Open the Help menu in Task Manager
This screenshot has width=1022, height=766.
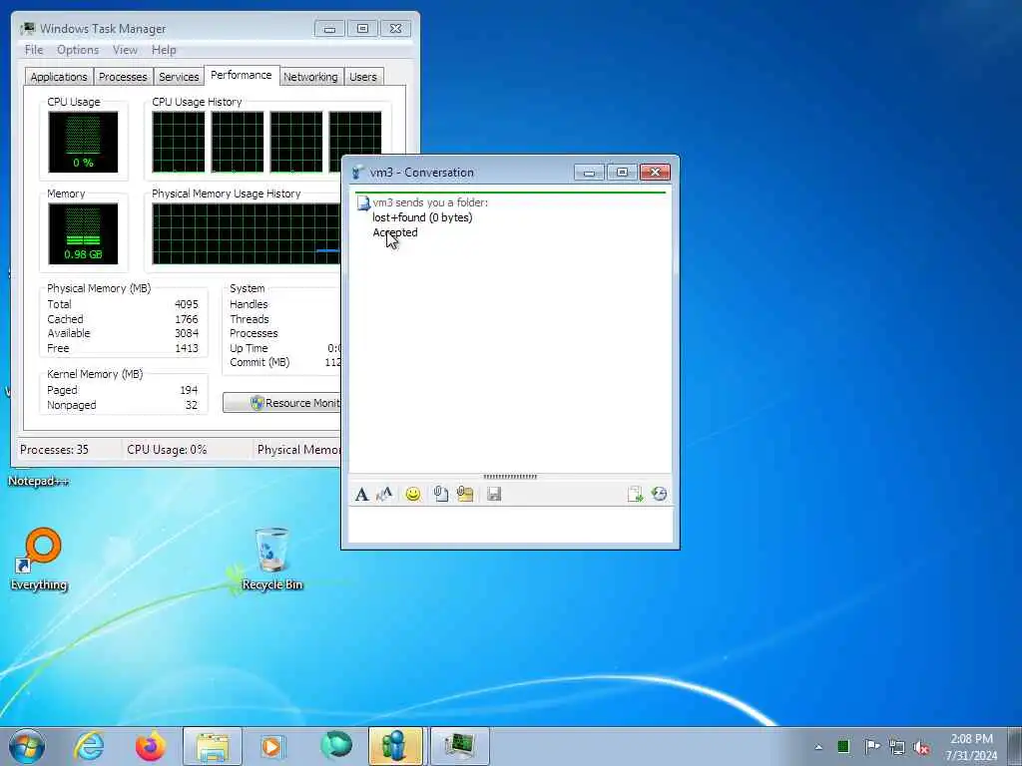point(164,50)
